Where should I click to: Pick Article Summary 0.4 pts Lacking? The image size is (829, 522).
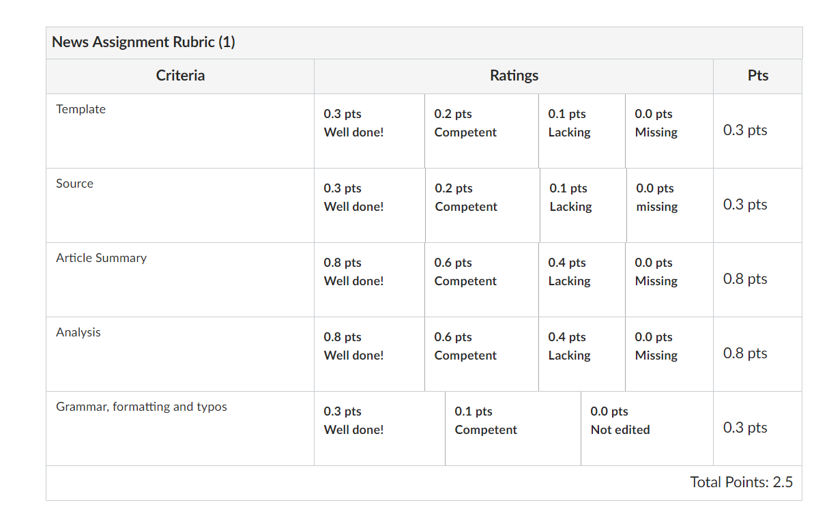point(581,280)
